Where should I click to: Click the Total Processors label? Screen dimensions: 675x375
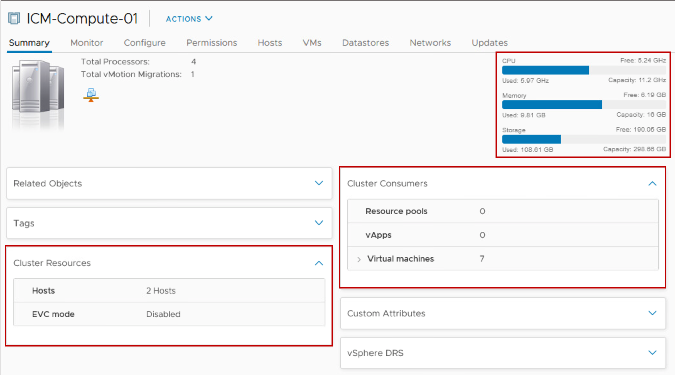tap(115, 62)
